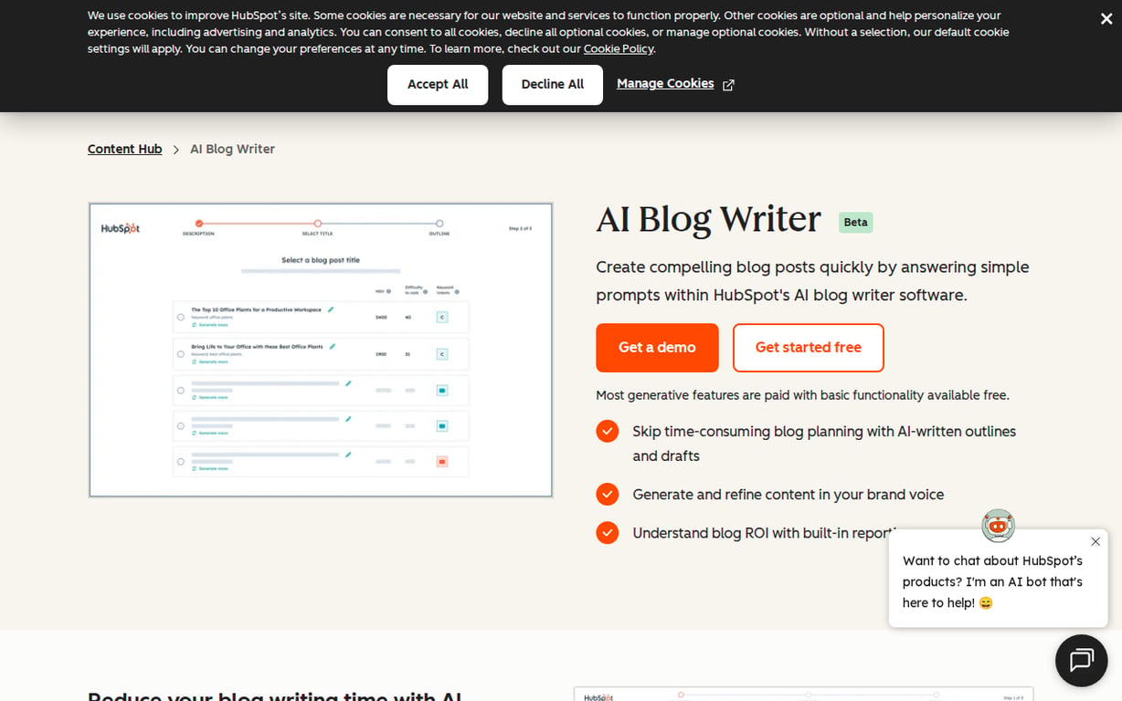The image size is (1122, 701).
Task: Click the Beta badge
Action: (x=856, y=223)
